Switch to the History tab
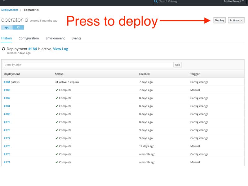The height and width of the screenshot is (186, 248). click(x=7, y=38)
